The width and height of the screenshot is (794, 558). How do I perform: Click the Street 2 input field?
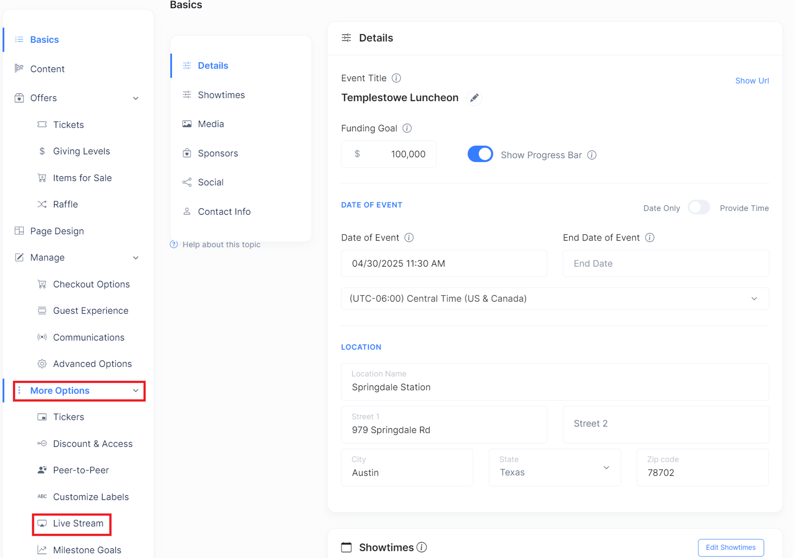666,424
